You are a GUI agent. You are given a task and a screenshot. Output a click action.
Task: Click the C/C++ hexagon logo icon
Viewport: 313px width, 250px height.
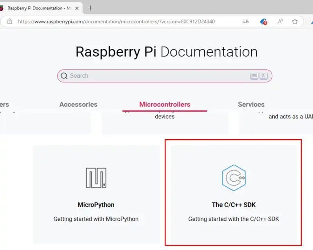234,178
